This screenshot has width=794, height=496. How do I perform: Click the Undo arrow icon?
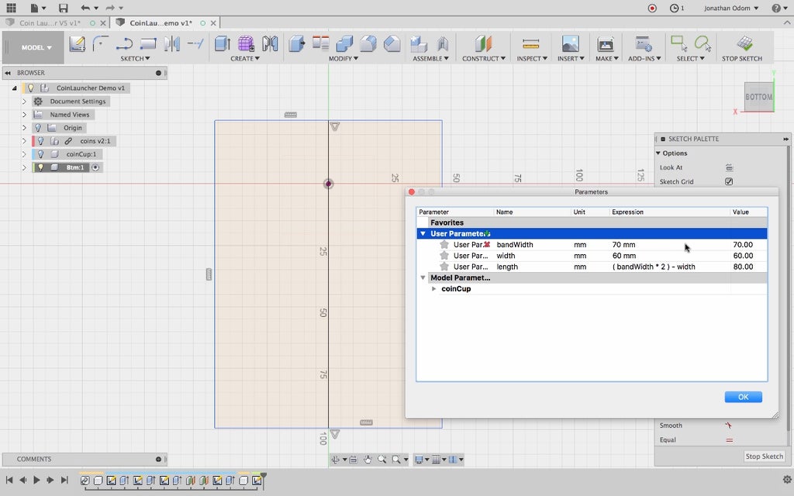click(x=85, y=8)
